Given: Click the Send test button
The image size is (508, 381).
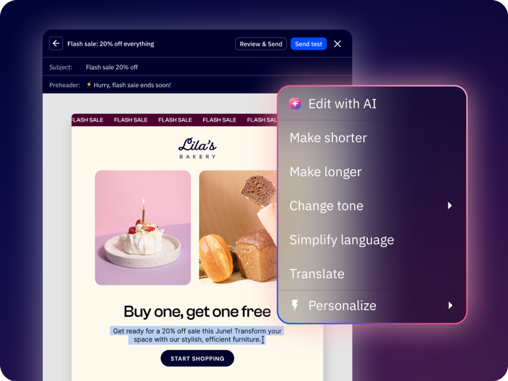Looking at the screenshot, I should (309, 44).
